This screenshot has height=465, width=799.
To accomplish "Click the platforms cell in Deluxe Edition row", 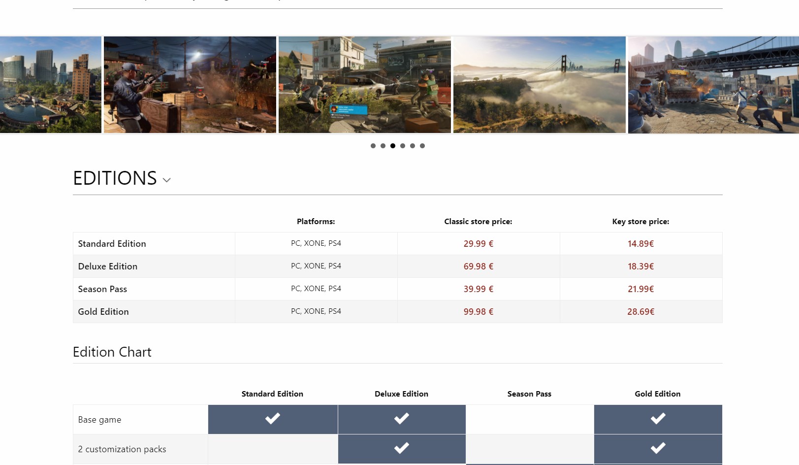I will 316,266.
